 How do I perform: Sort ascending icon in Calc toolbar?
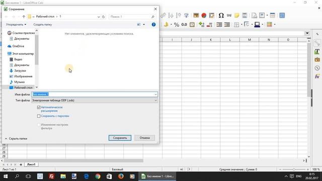click(171, 16)
